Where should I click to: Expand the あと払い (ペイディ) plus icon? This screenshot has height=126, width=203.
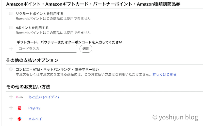(x=11, y=97)
